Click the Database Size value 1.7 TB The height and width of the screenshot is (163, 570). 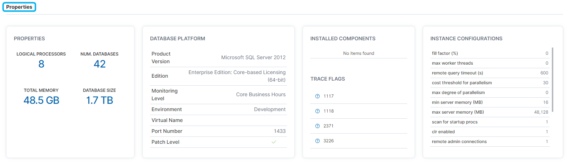coord(100,100)
